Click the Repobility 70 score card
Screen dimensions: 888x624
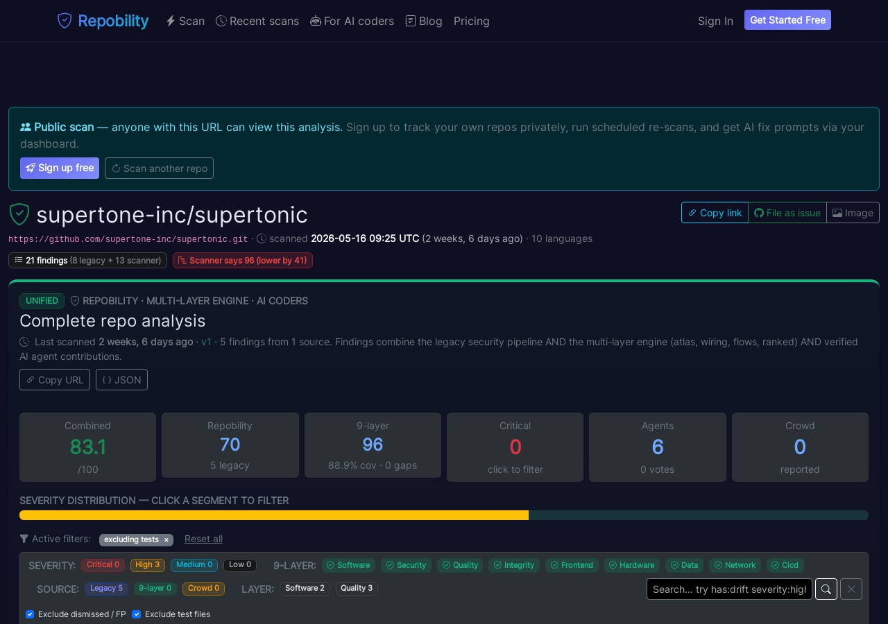click(230, 445)
